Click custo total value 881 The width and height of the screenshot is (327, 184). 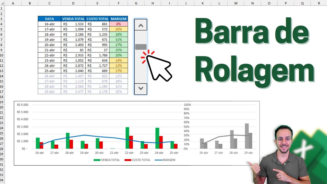(x=97, y=24)
